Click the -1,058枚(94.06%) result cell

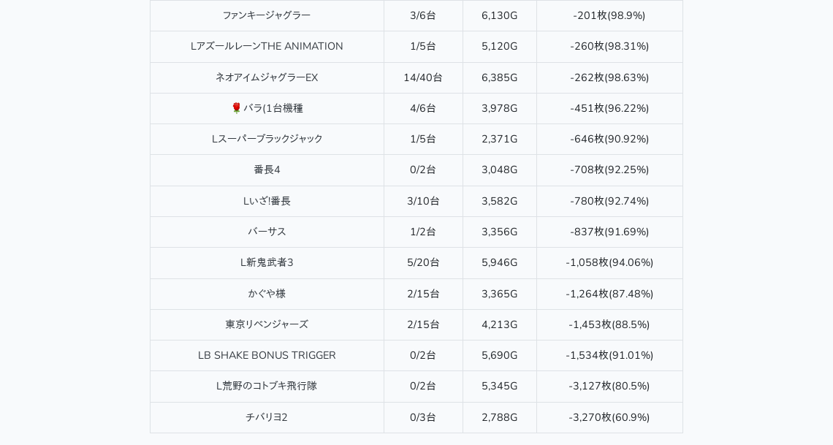609,262
